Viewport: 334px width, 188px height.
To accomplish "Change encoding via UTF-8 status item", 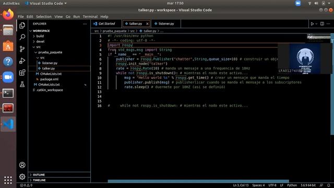I will 272,185.
